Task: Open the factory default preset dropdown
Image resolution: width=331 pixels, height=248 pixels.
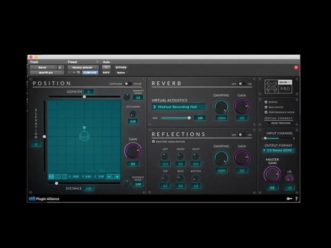Action: click(83, 67)
